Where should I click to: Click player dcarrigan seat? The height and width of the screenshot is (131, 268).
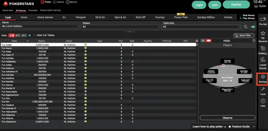click(x=244, y=72)
